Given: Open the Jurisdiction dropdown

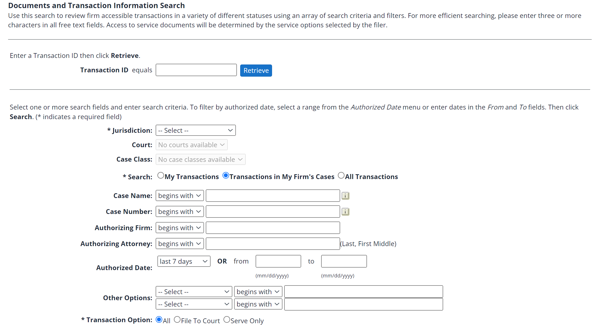Looking at the screenshot, I should coord(196,130).
